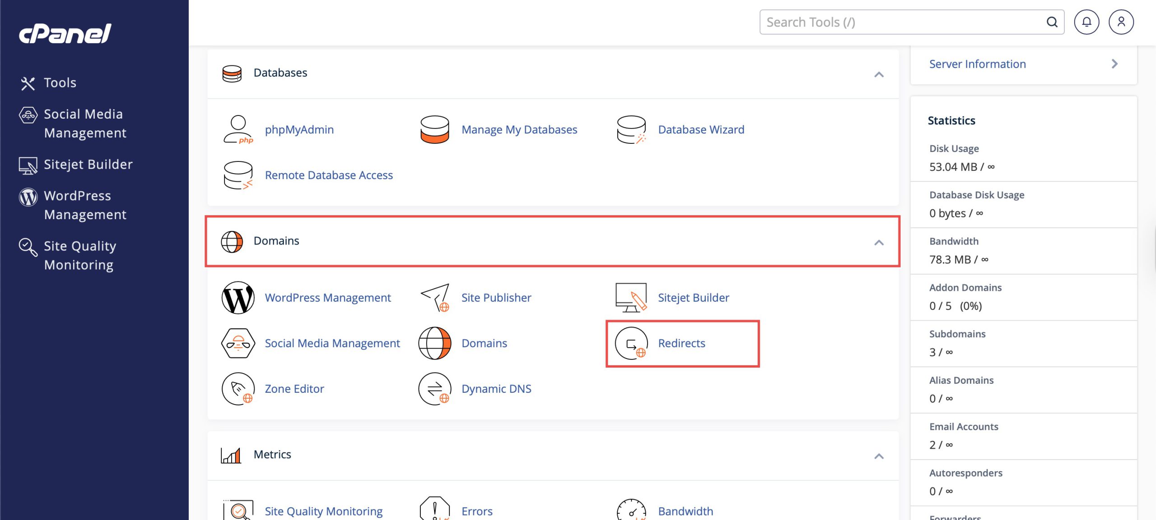Open Sitejet Builder in the sidebar
1156x520 pixels.
tap(76, 165)
